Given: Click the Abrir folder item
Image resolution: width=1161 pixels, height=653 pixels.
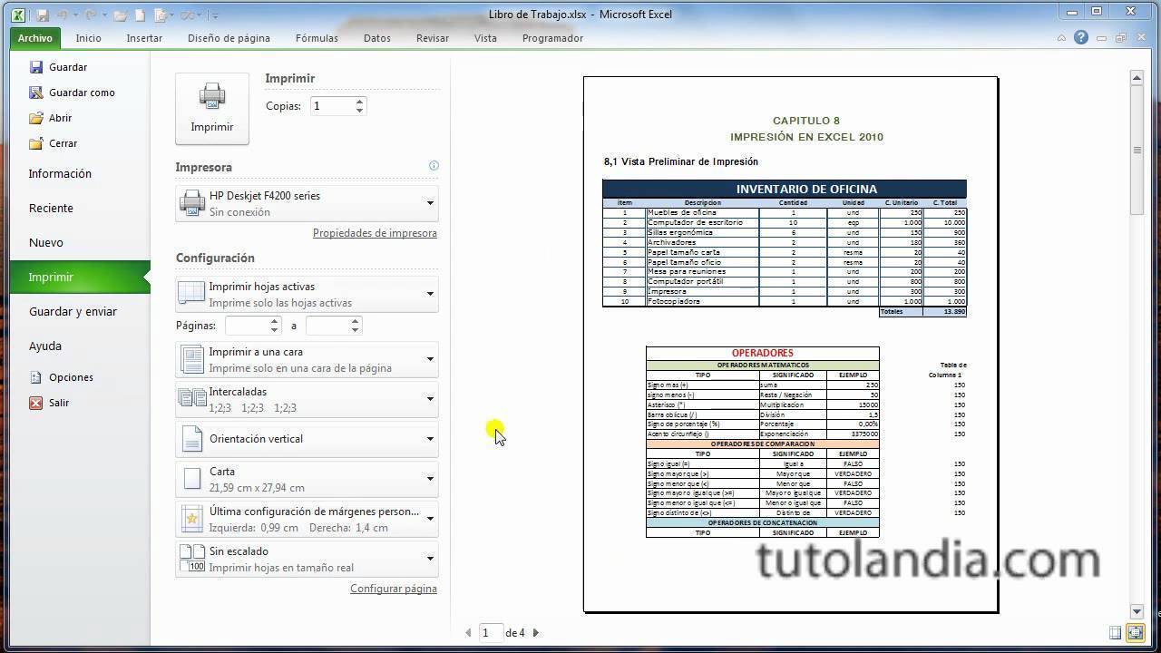Looking at the screenshot, I should pos(50,118).
